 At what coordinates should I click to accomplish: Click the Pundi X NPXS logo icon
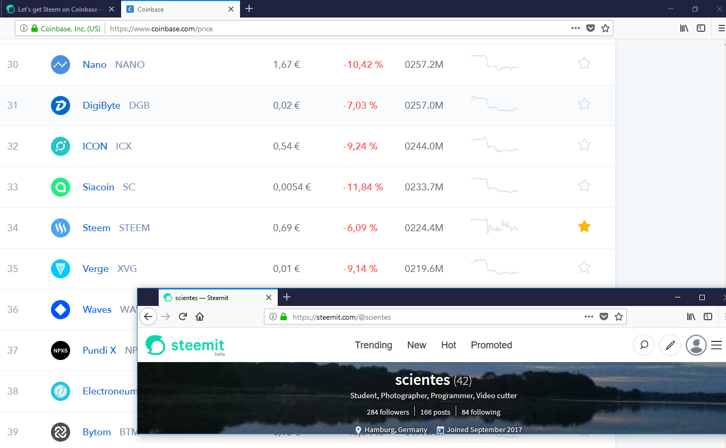point(61,350)
